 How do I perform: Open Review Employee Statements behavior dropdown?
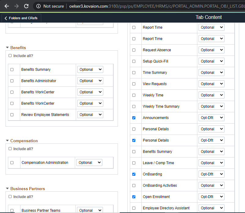[x=90, y=115]
